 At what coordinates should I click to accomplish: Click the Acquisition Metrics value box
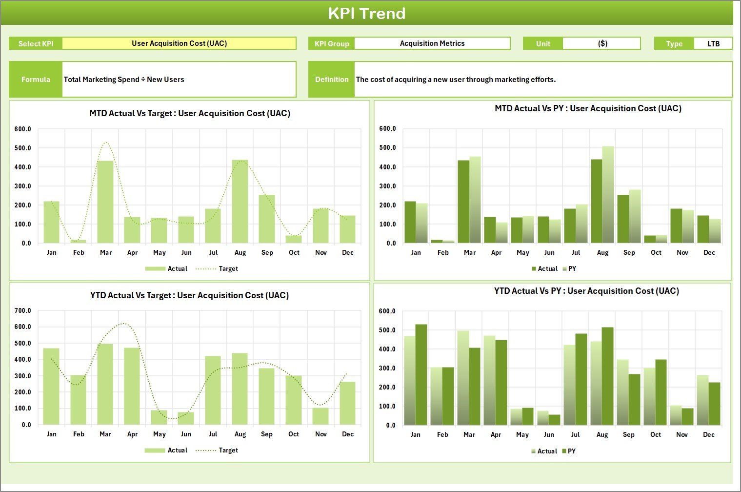431,43
